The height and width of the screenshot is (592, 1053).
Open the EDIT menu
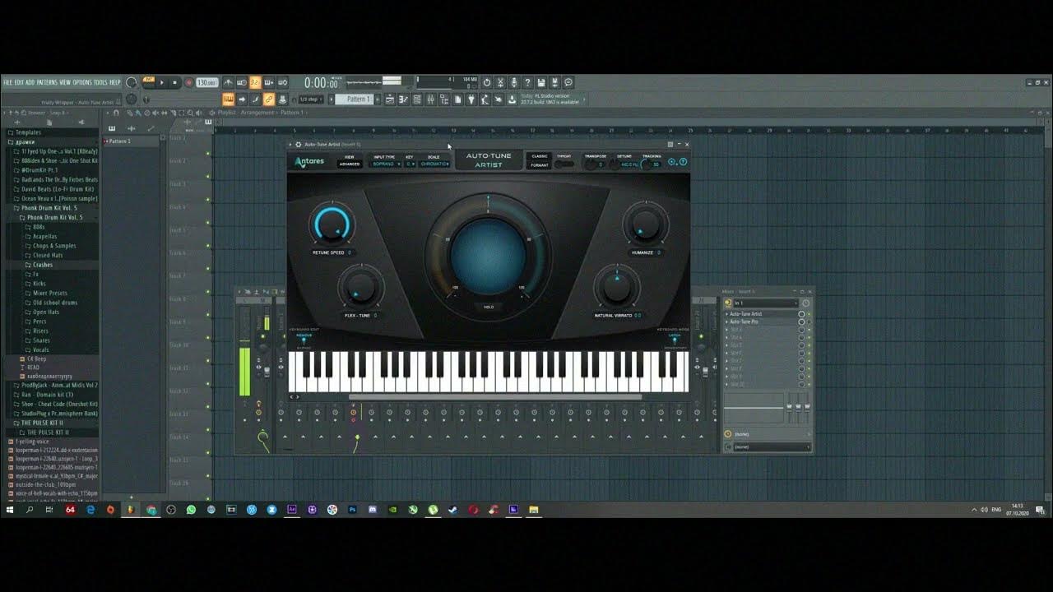19,82
